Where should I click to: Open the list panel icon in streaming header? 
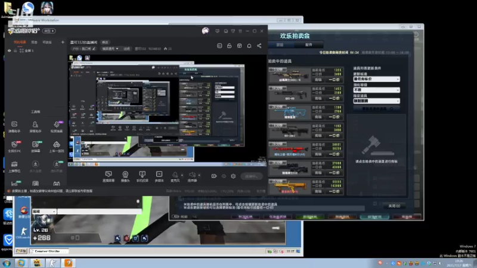click(x=219, y=46)
